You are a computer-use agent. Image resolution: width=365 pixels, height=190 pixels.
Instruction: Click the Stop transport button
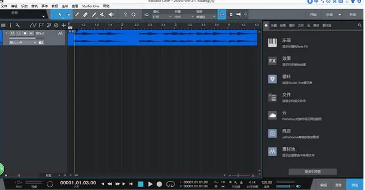point(141,184)
